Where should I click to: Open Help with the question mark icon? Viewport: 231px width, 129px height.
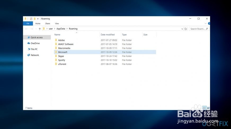click(x=209, y=23)
